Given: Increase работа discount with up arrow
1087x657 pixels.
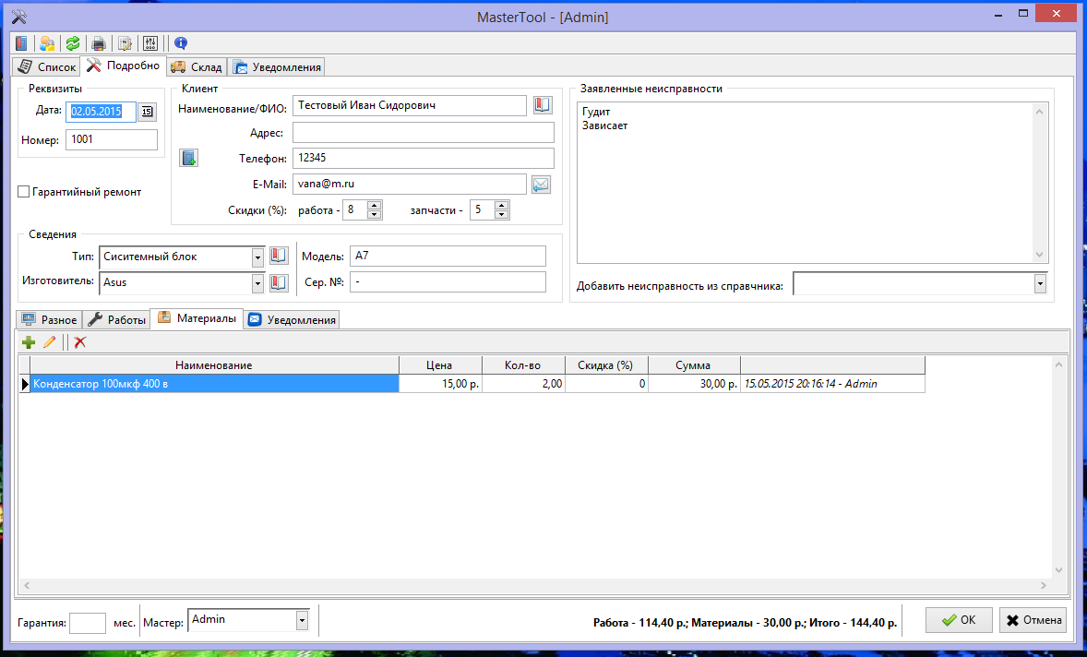Looking at the screenshot, I should point(375,205).
